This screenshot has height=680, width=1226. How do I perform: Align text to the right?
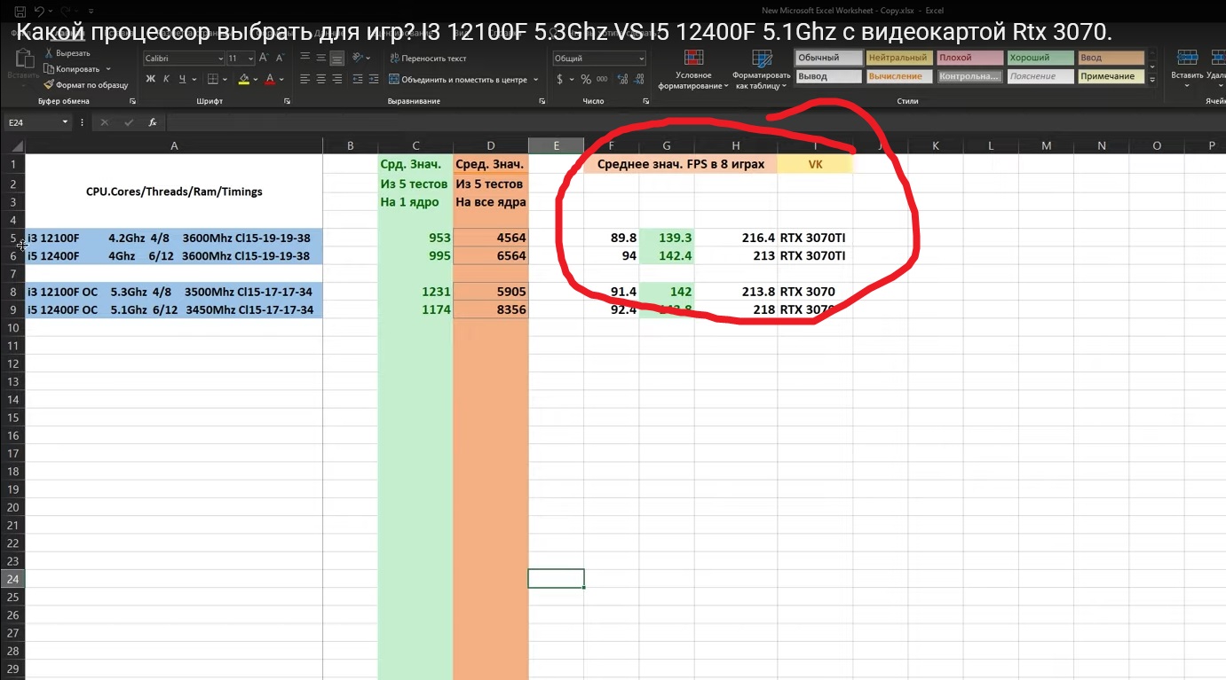click(x=337, y=79)
